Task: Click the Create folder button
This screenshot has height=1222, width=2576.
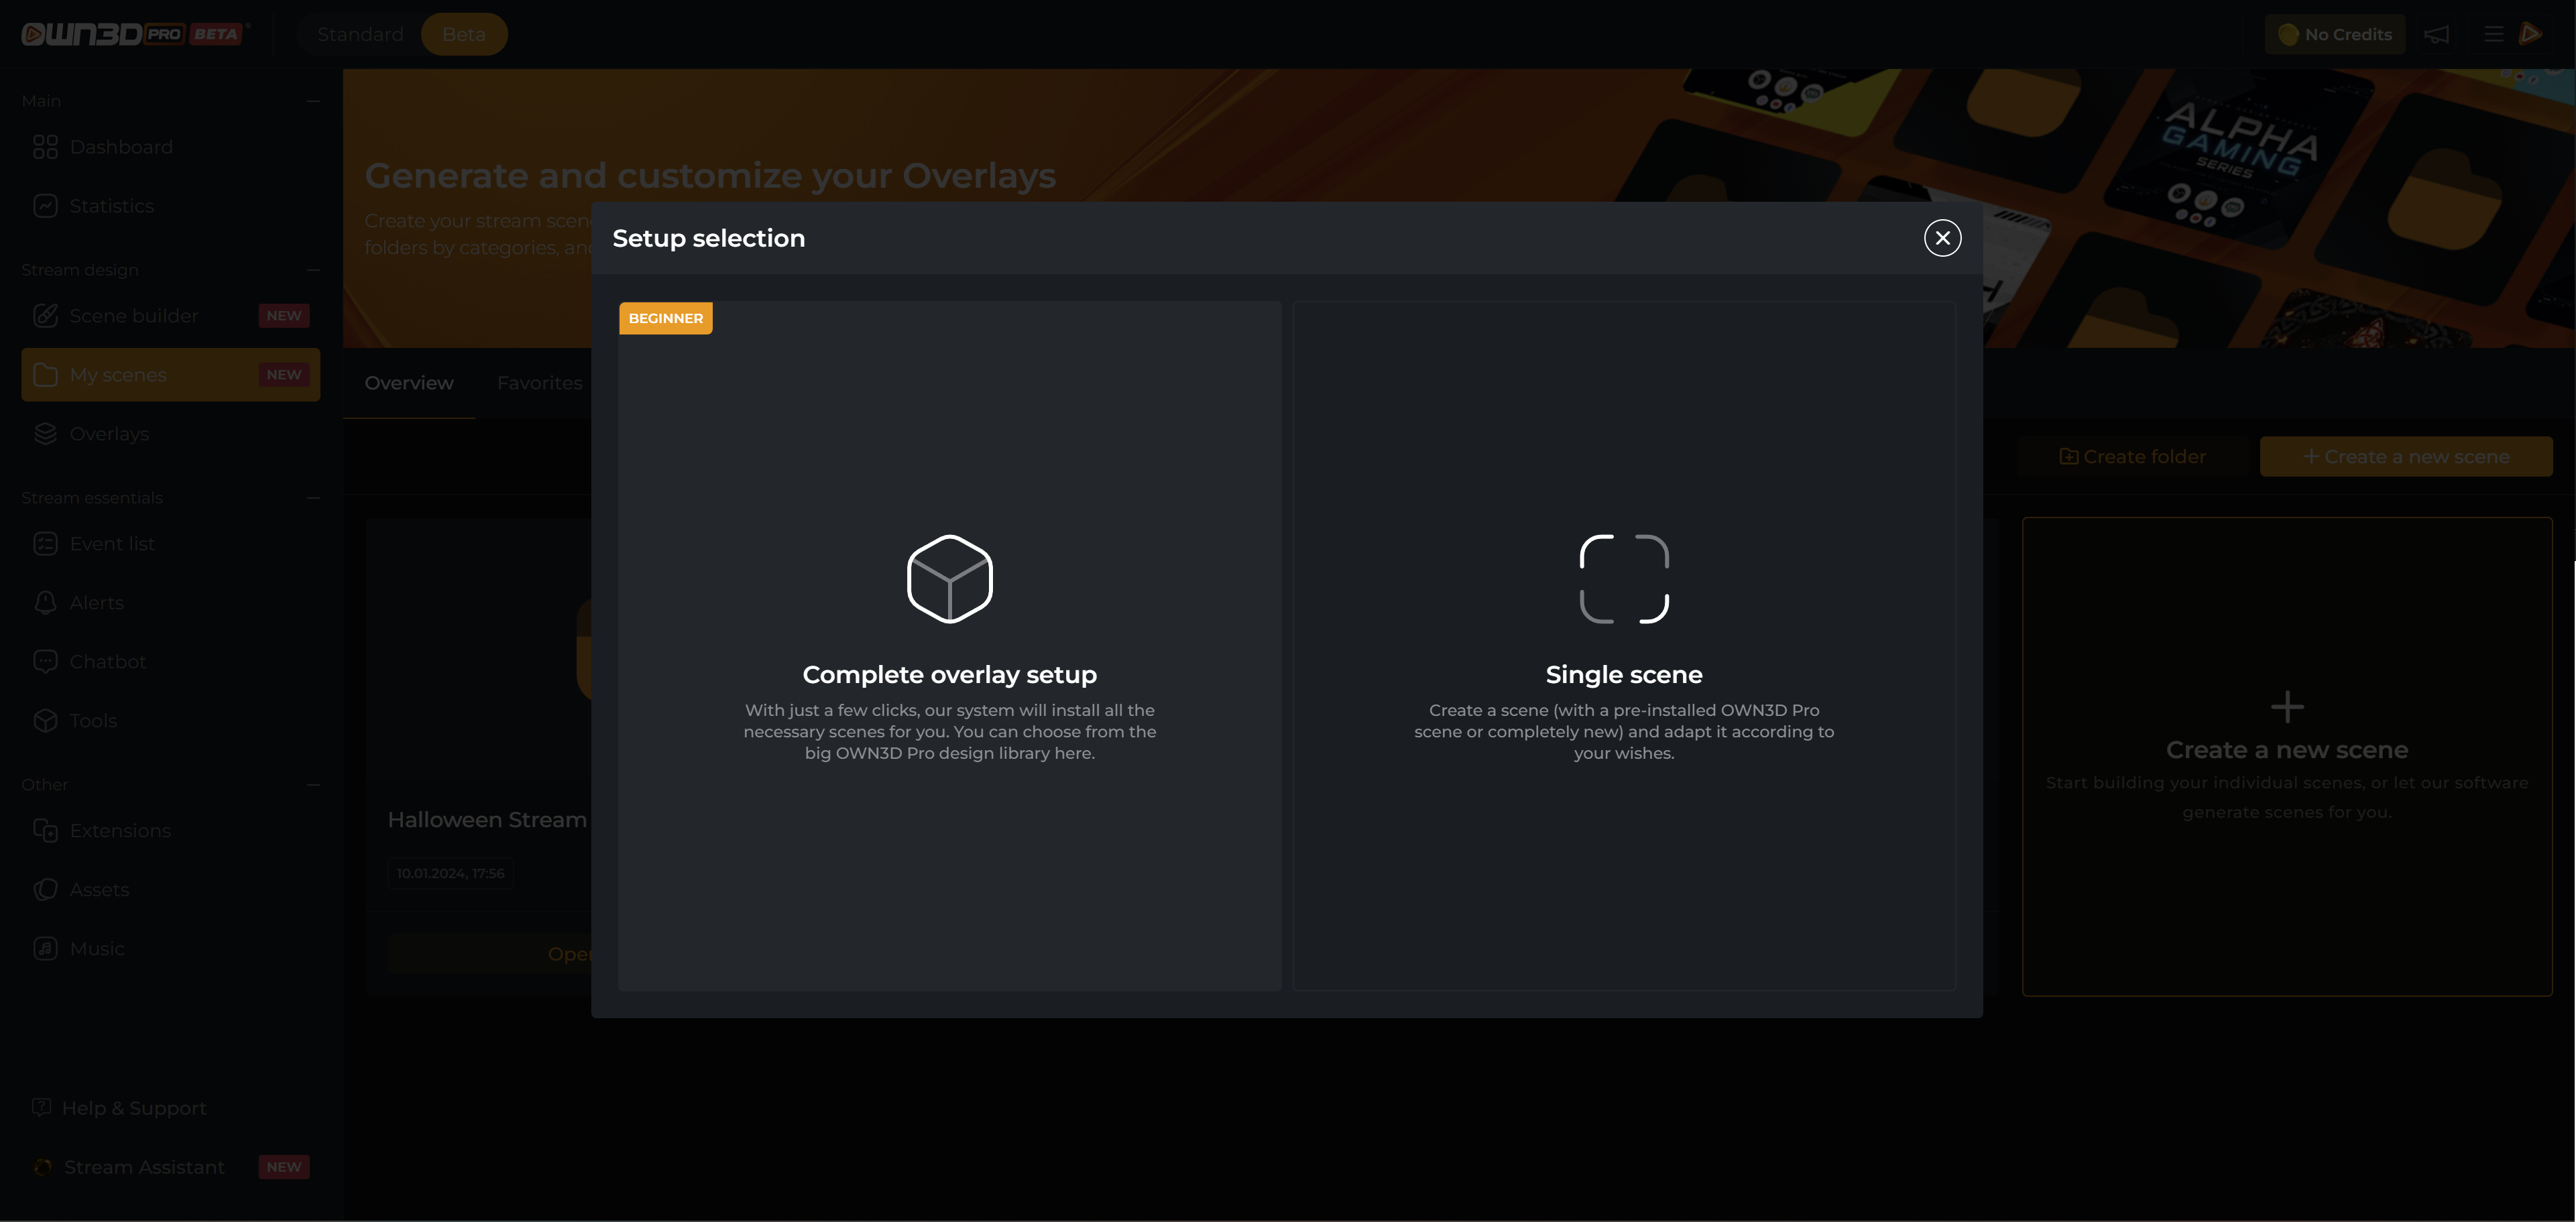Action: (x=2132, y=457)
